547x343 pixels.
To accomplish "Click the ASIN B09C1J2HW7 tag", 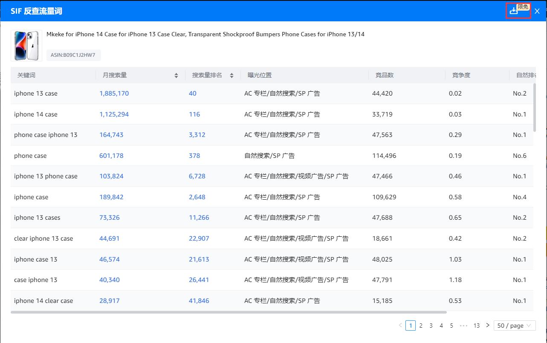I will pos(73,55).
